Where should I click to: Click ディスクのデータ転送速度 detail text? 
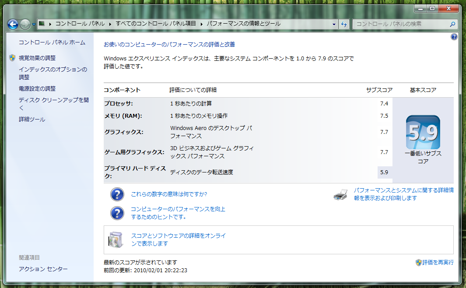tap(202, 172)
